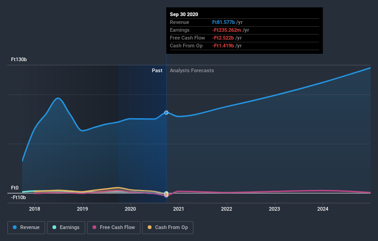Click the Free Cash Flow row label in tooltip

(187, 38)
